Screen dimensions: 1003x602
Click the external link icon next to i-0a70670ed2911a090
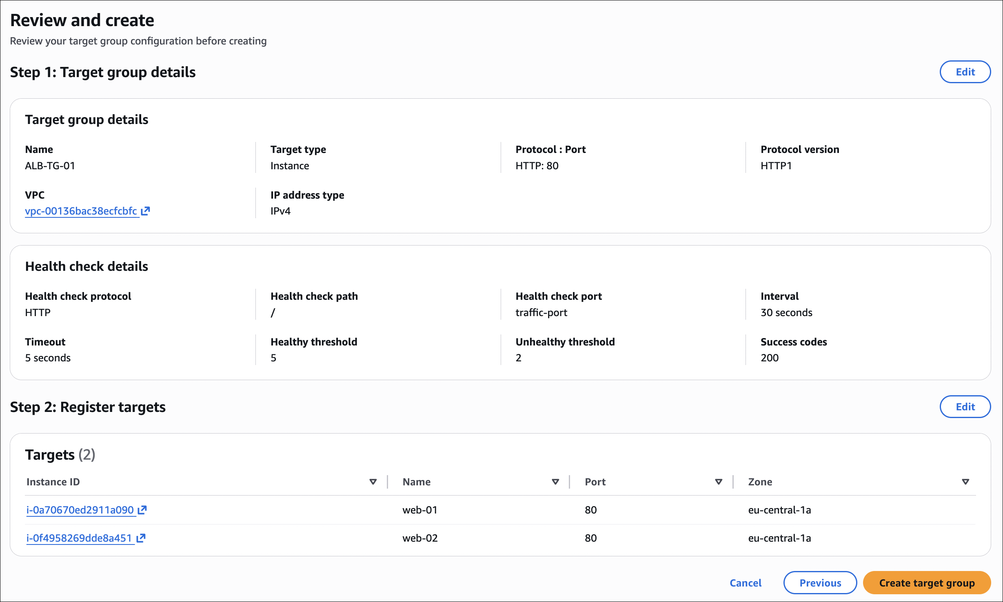142,510
